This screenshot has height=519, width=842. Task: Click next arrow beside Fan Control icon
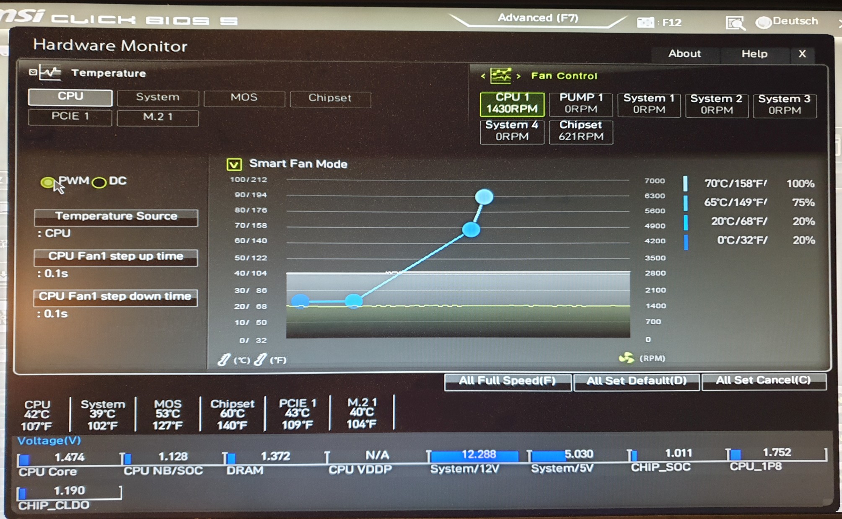(518, 76)
